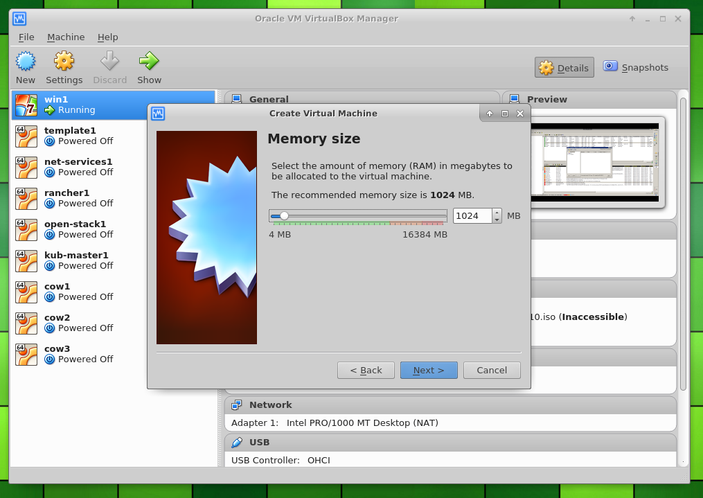The height and width of the screenshot is (498, 703).
Task: Click the power-off status icon for cow3
Action: (x=50, y=359)
